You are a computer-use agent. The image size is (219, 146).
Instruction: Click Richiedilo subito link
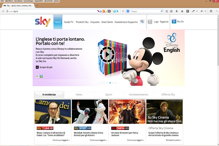[174, 140]
